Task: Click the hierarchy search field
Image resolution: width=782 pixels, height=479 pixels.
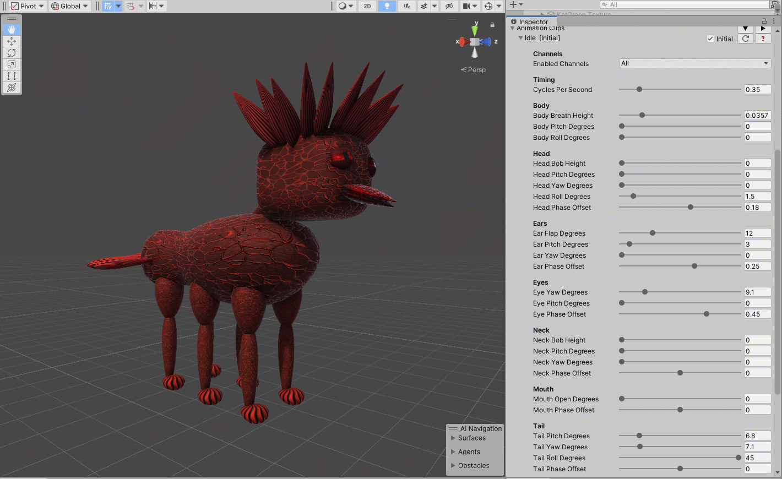Action: click(x=684, y=4)
